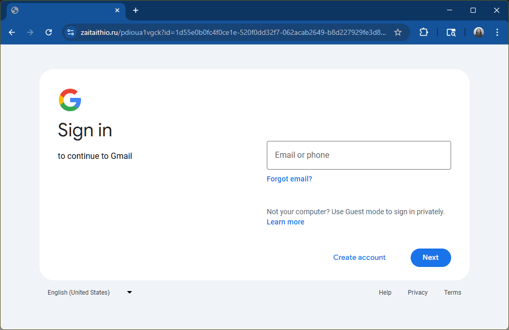Reload the current page
The image size is (509, 330).
click(48, 32)
